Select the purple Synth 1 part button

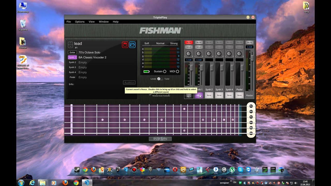[x=72, y=57]
